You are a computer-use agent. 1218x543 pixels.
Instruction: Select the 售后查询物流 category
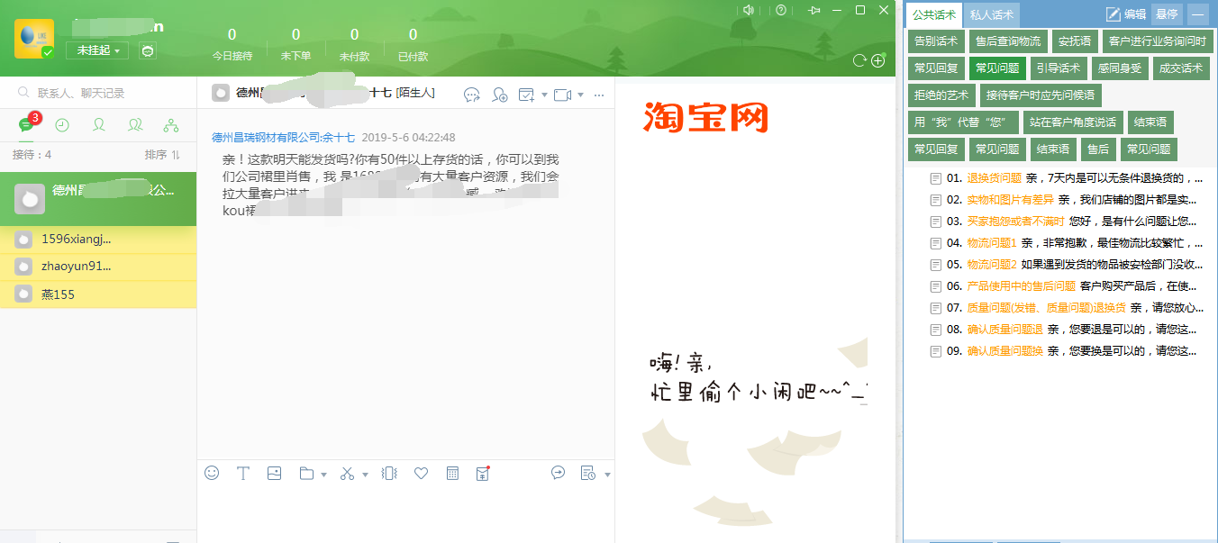click(1008, 41)
